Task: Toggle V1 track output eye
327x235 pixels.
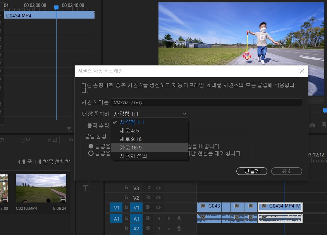Action: pos(158,207)
